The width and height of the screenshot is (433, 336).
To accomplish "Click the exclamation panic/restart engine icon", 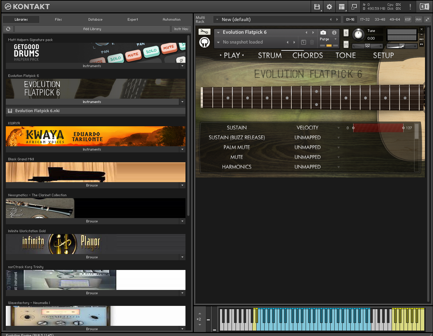I will click(410, 7).
